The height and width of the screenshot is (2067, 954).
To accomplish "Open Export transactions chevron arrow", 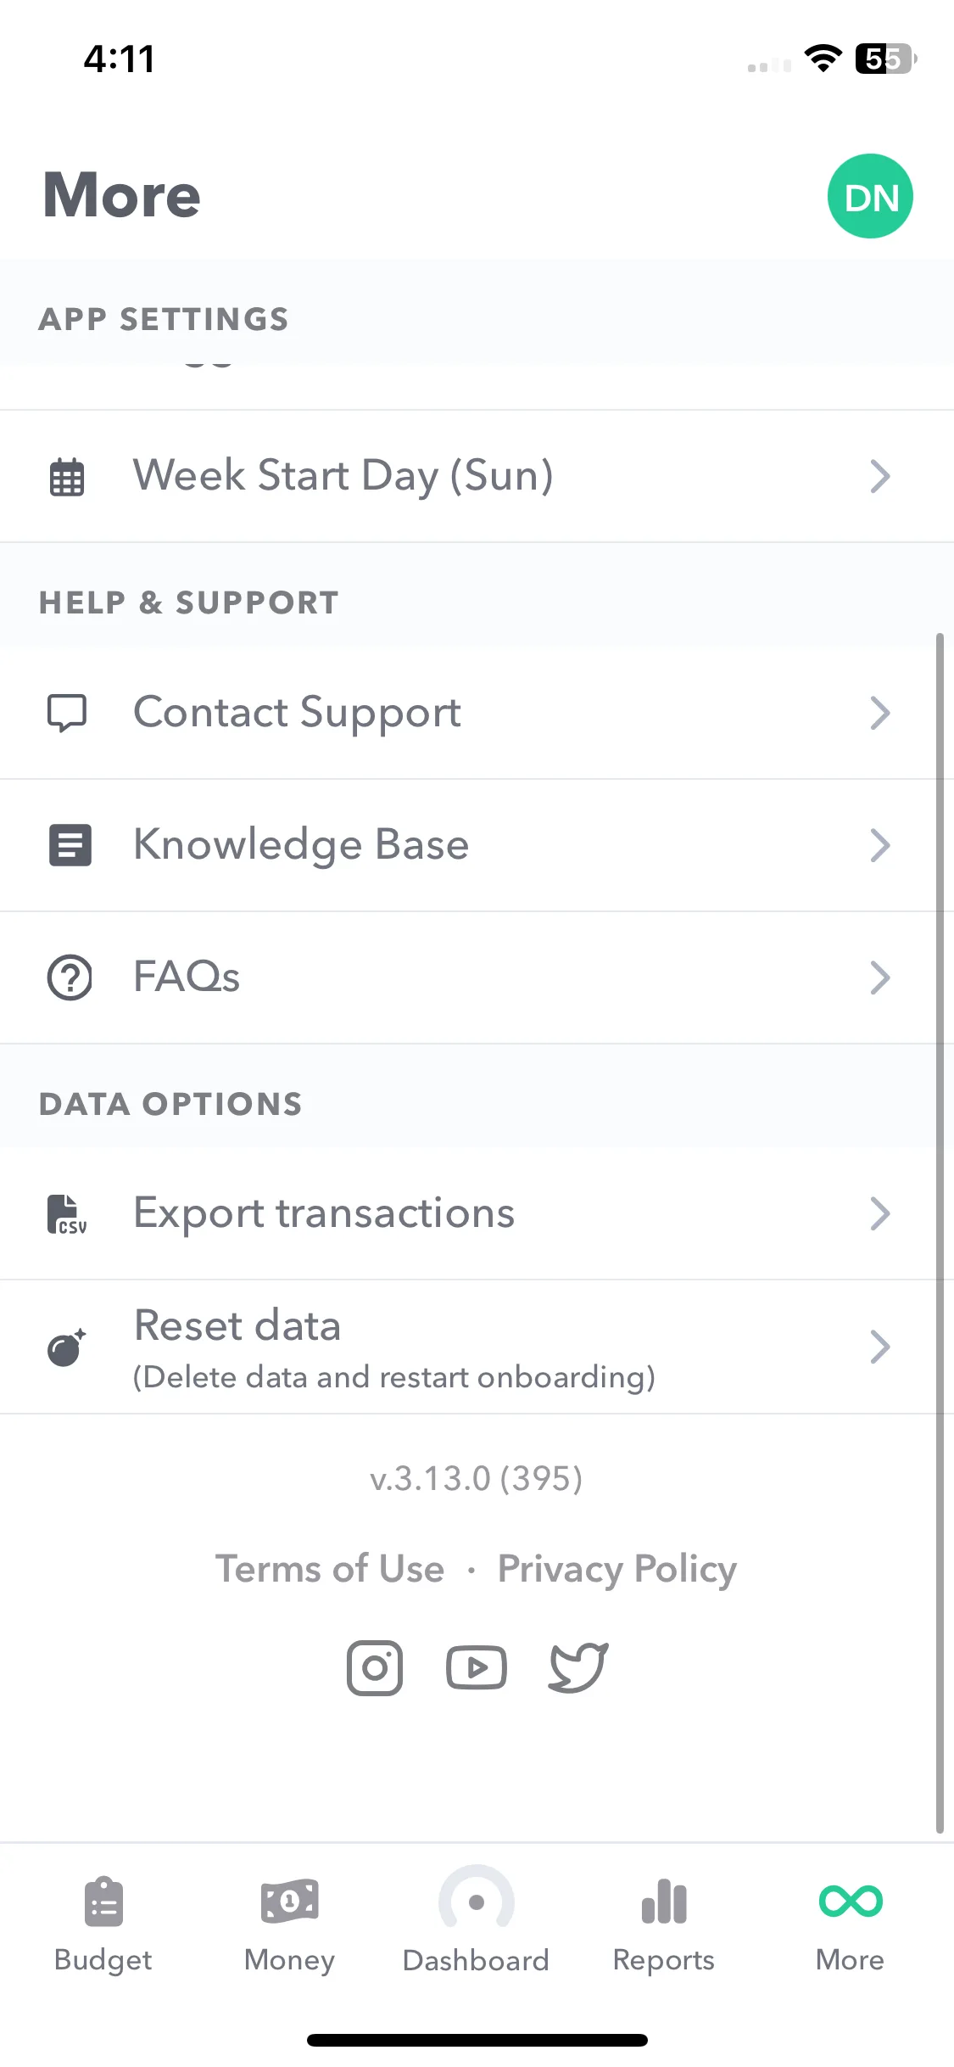I will pyautogui.click(x=880, y=1213).
